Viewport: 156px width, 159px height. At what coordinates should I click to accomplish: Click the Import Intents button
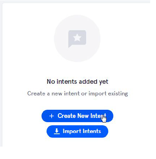pyautogui.click(x=77, y=131)
